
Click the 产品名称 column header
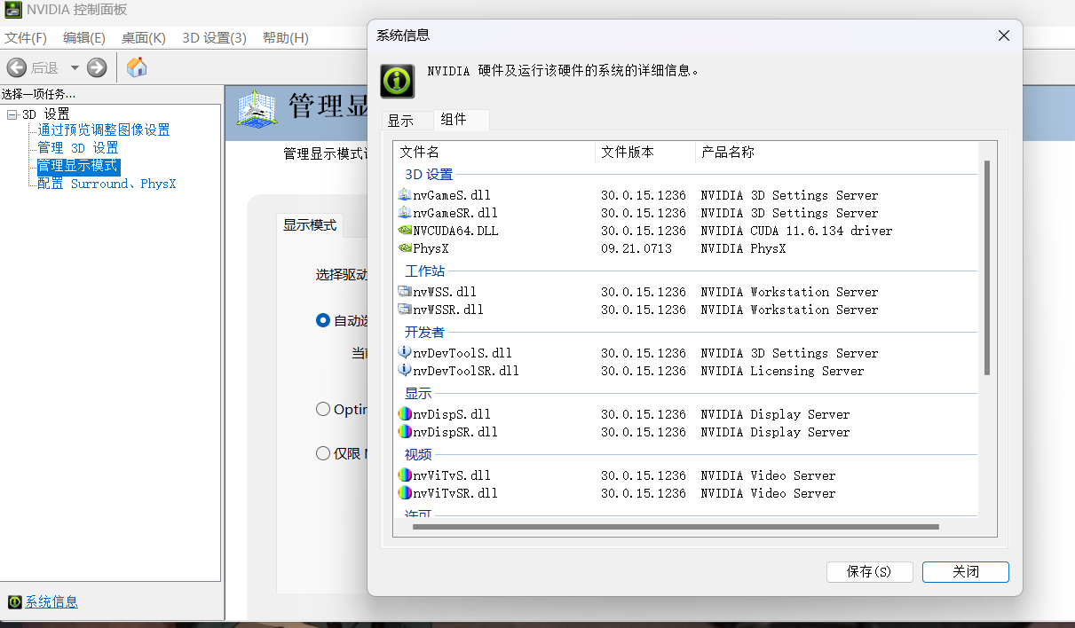836,153
